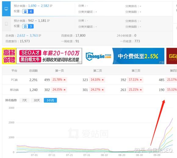Switch ranking trend to 30天
The width and height of the screenshot is (177, 158).
[37, 100]
